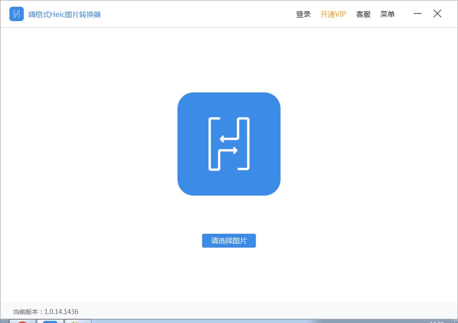
Task: Click 登录 to sign in
Action: 303,14
